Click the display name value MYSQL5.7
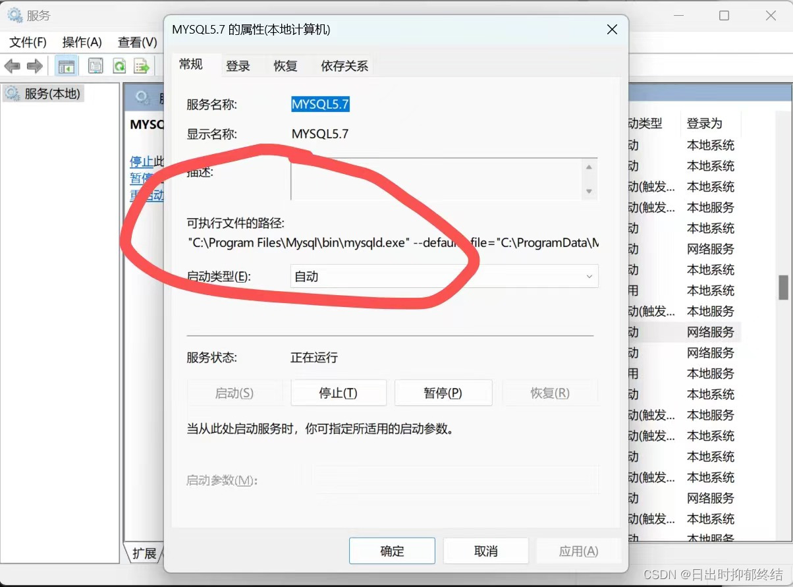This screenshot has width=793, height=587. point(320,134)
